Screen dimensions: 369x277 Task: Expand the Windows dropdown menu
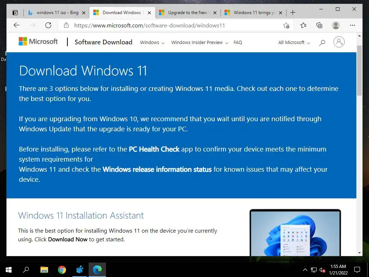click(x=152, y=43)
